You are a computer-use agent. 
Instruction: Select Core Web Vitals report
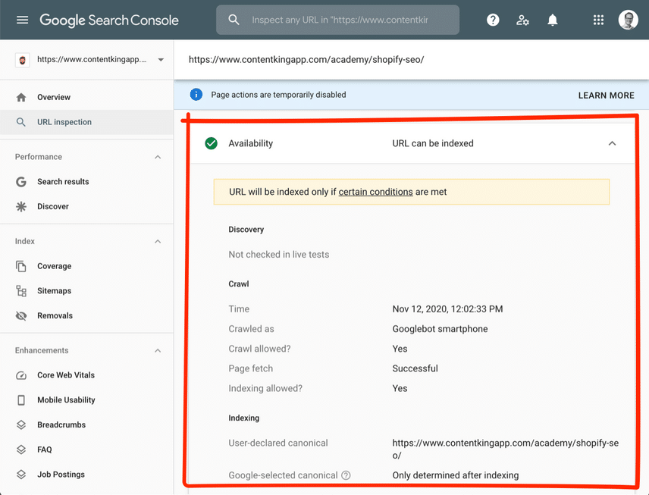[66, 375]
